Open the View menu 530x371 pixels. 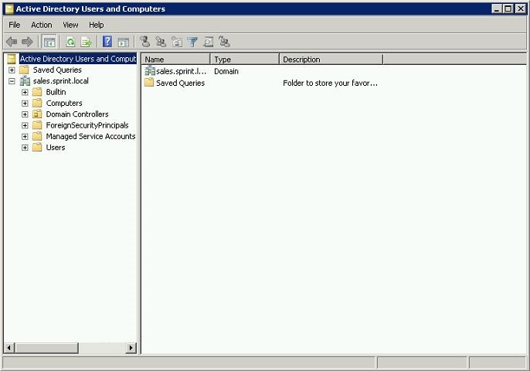(x=70, y=25)
